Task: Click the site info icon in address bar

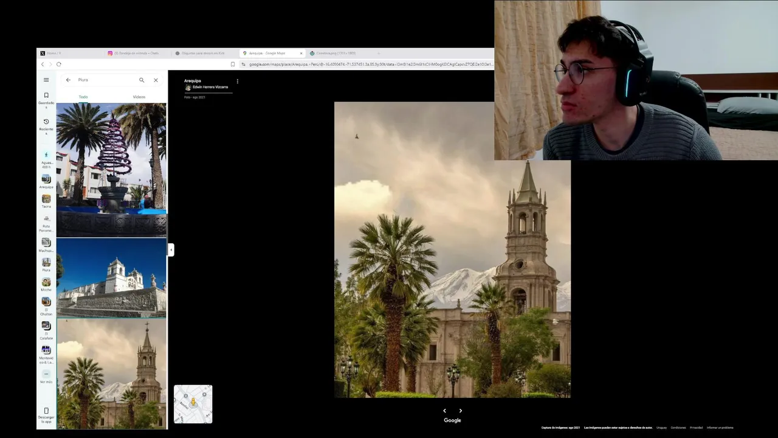Action: [243, 64]
